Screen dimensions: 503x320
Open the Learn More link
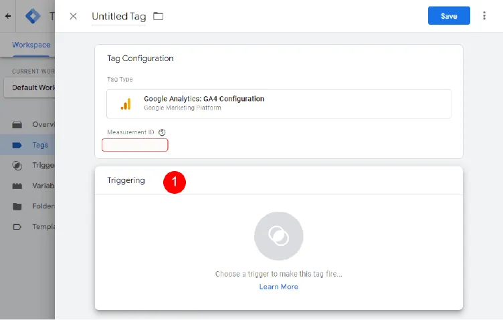point(278,287)
